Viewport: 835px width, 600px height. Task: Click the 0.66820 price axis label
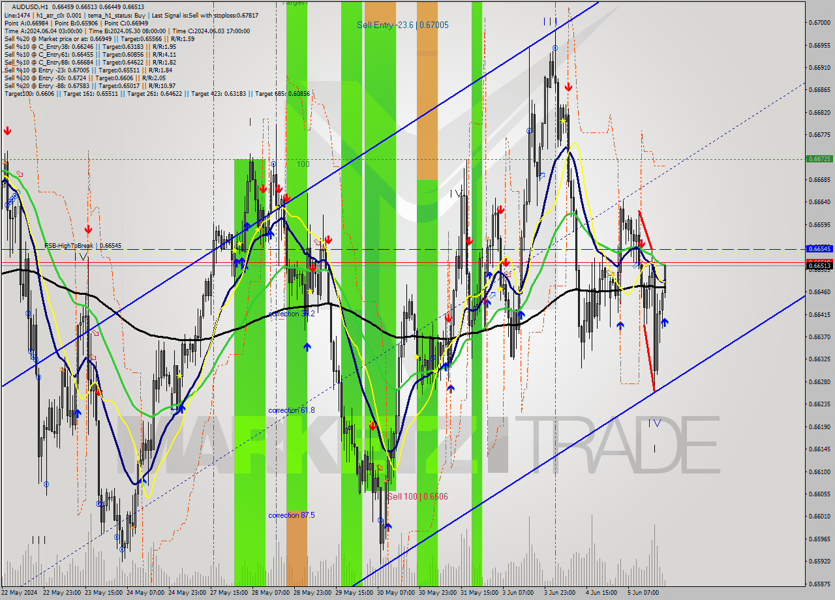[x=819, y=112]
